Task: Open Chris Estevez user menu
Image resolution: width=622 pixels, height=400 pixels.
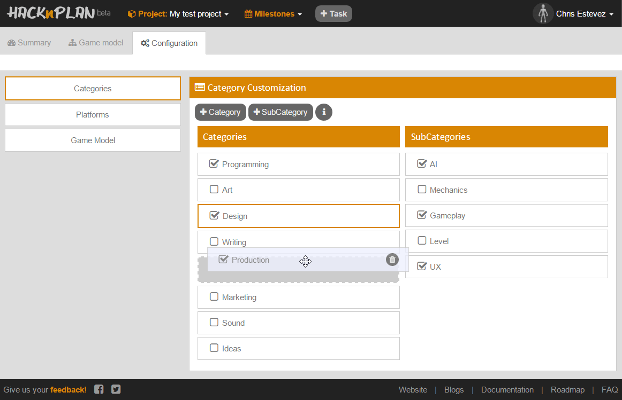Action: point(584,14)
